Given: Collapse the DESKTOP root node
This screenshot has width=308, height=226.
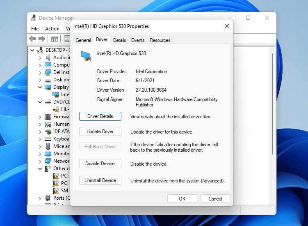Looking at the screenshot, I should click(x=32, y=51).
